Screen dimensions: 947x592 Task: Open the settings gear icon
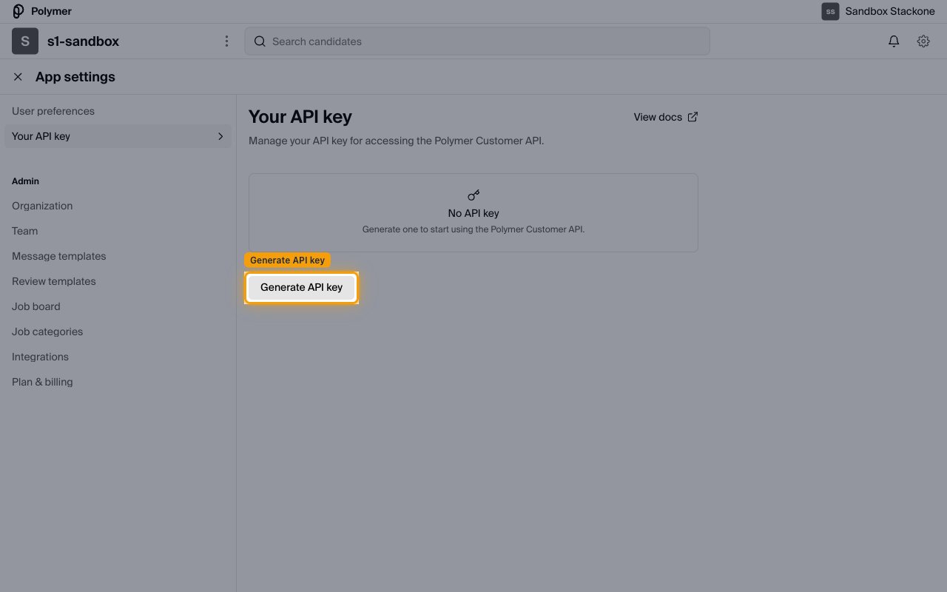click(x=923, y=41)
